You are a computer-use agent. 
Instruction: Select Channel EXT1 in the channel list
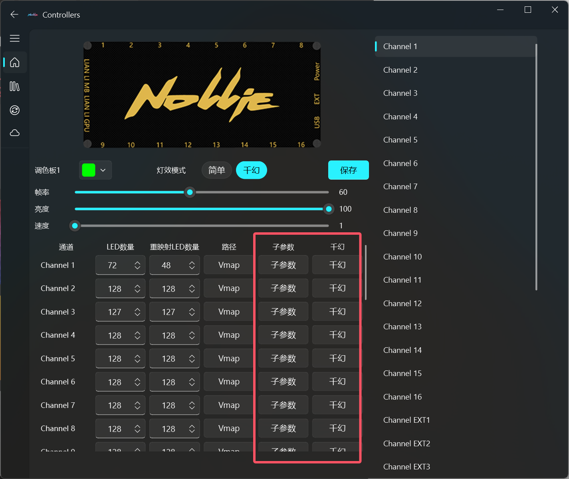pos(456,420)
